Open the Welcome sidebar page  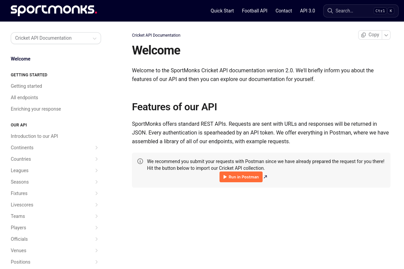21,59
